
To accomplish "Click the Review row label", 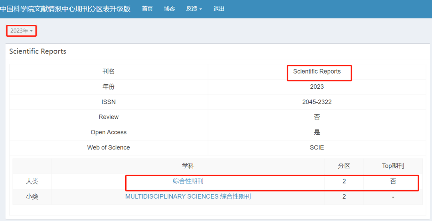I will click(x=108, y=117).
